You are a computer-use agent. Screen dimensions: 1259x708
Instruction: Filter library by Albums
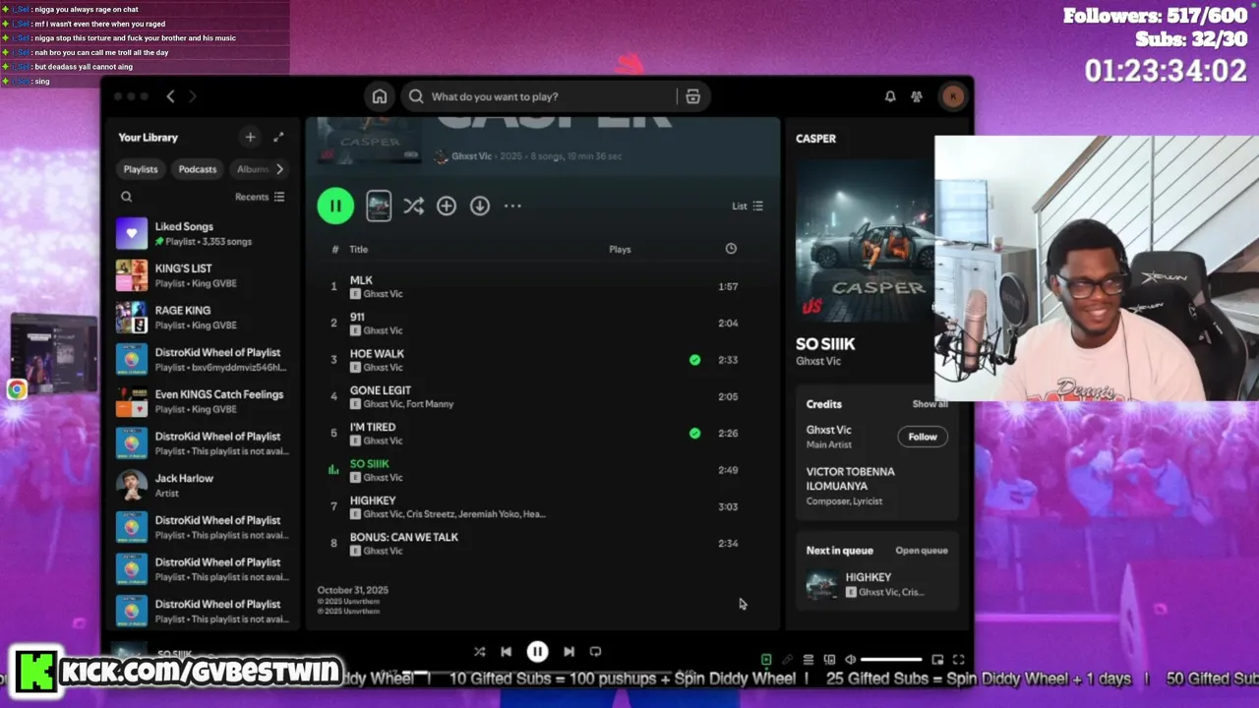pos(252,169)
